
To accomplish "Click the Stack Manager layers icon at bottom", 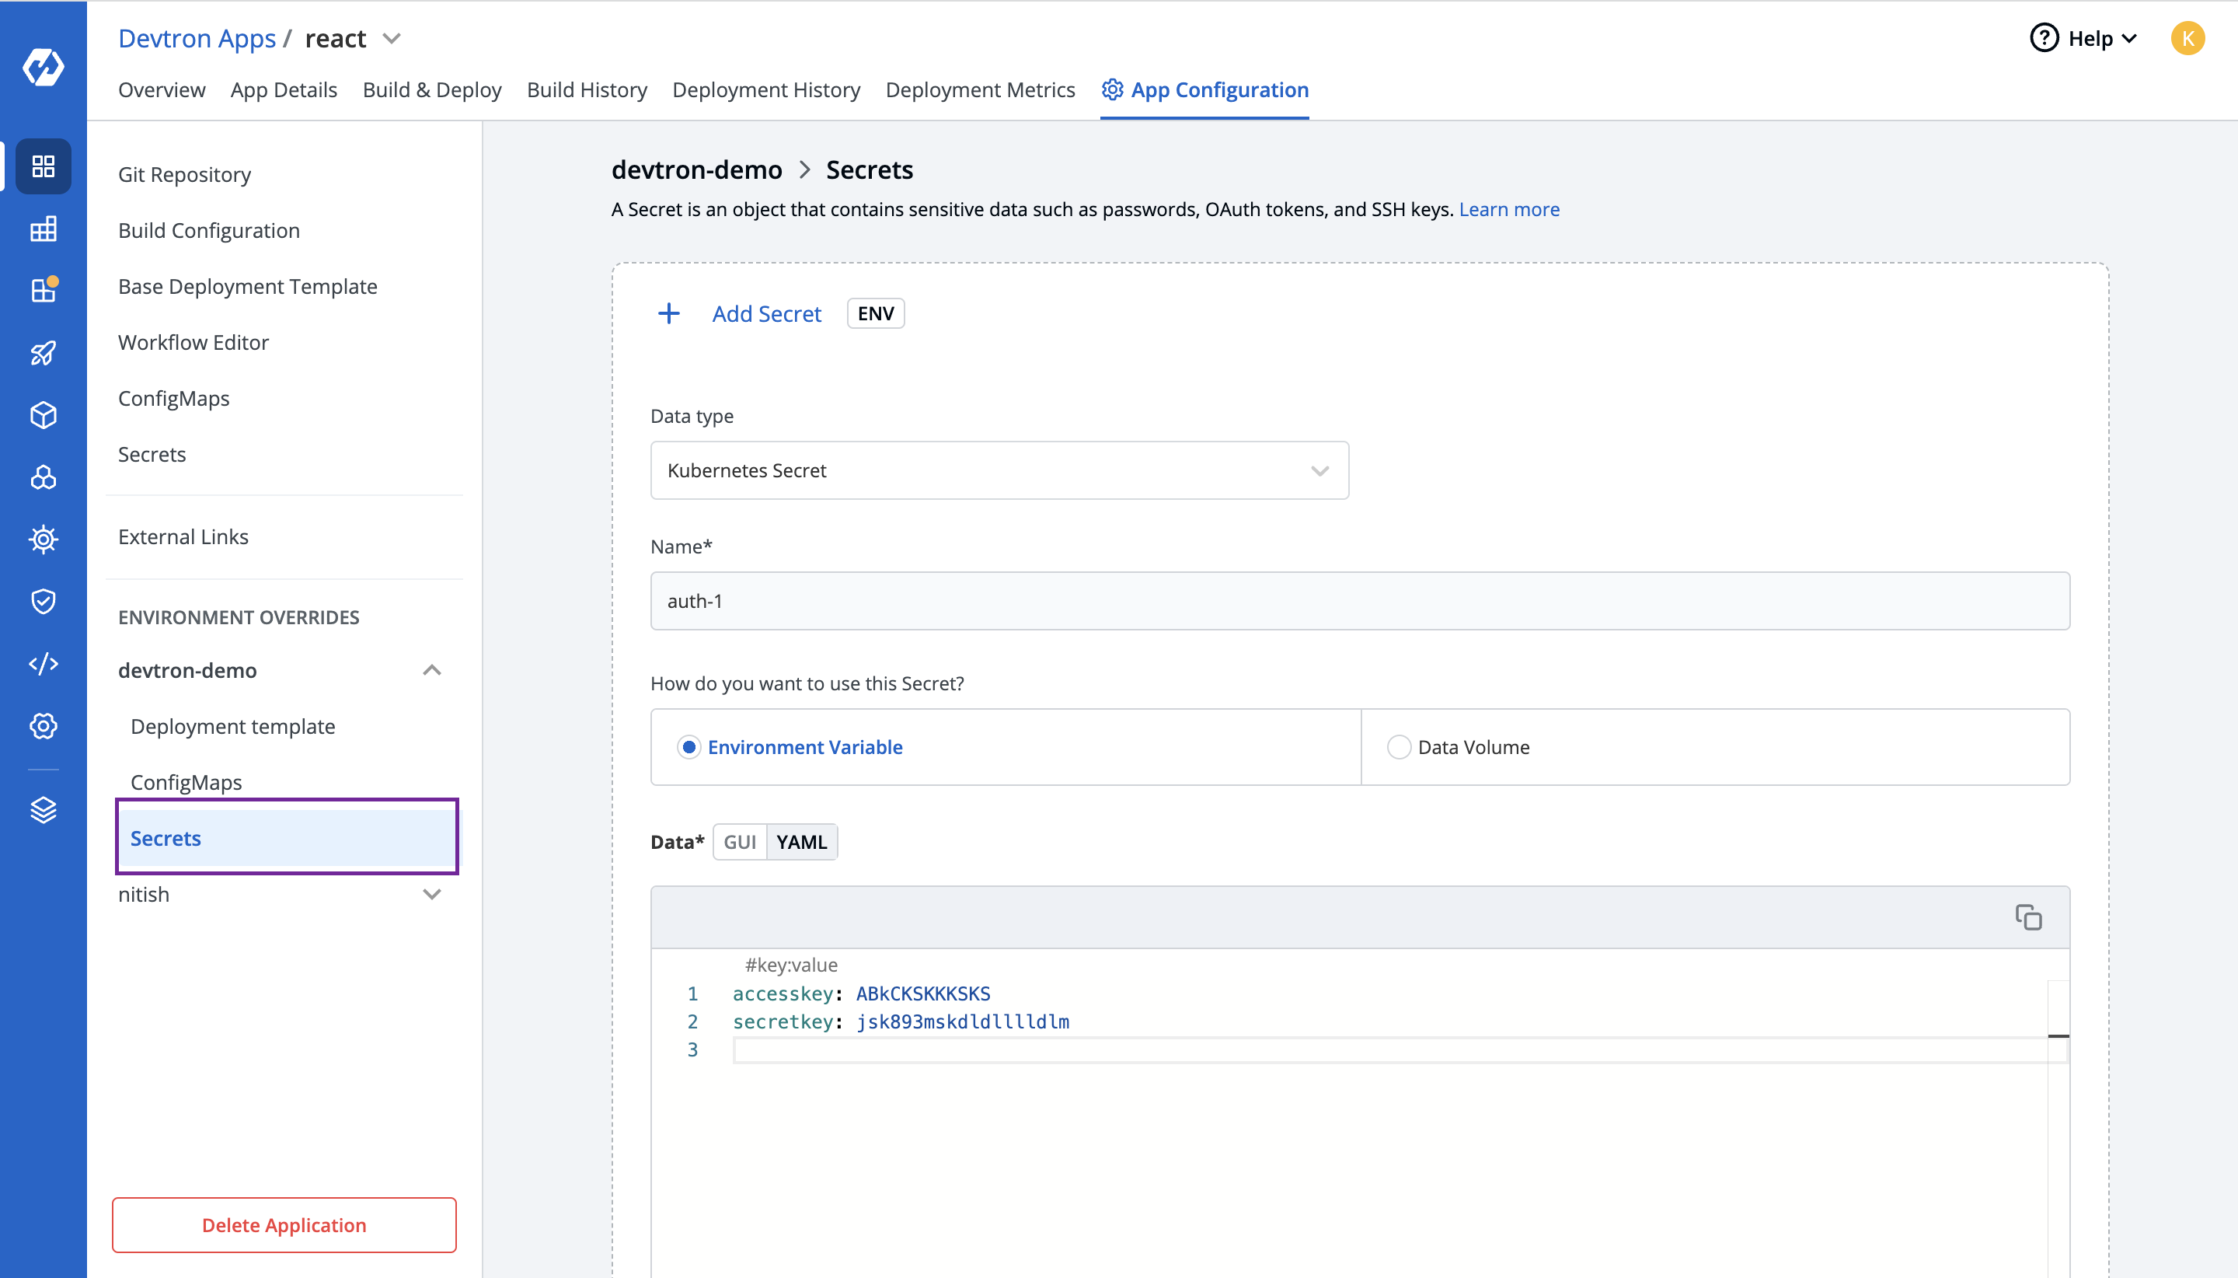I will tap(43, 809).
